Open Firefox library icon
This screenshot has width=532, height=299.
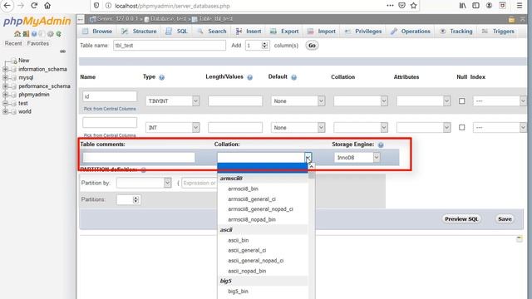[x=462, y=6]
